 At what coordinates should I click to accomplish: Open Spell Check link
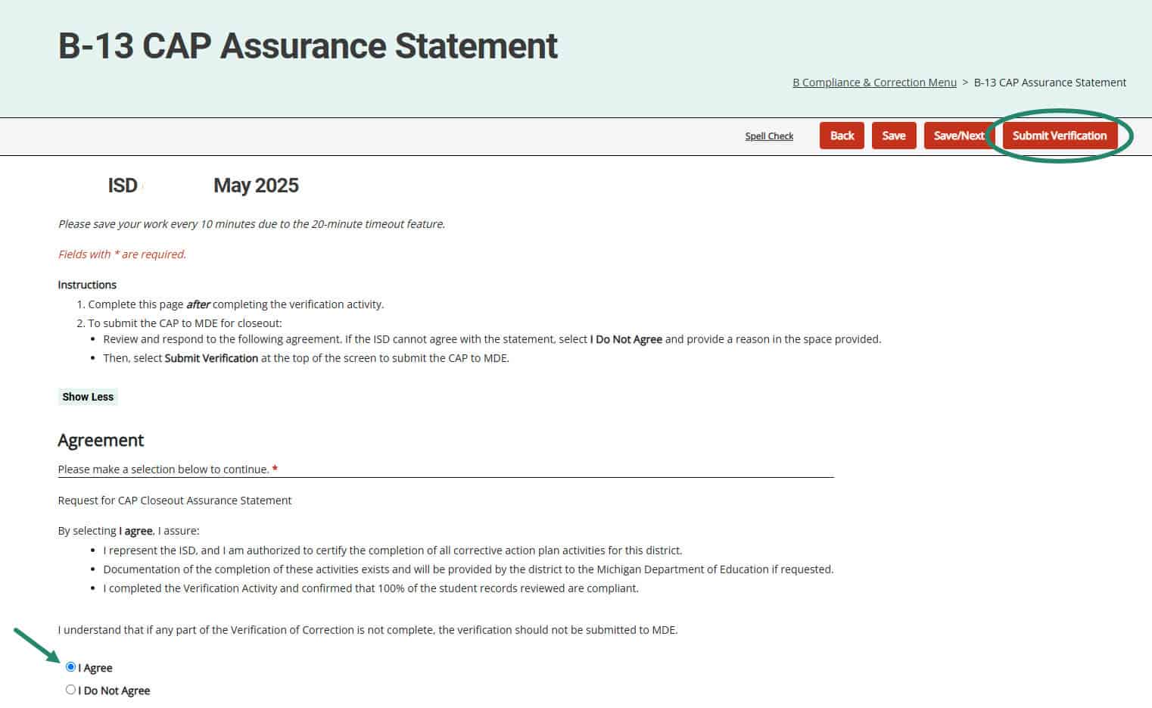point(769,136)
